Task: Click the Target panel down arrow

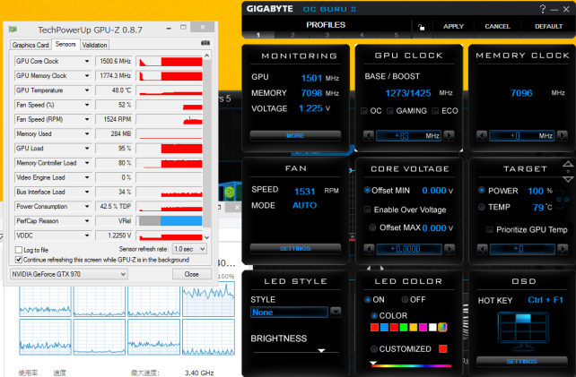Action: 568,179
